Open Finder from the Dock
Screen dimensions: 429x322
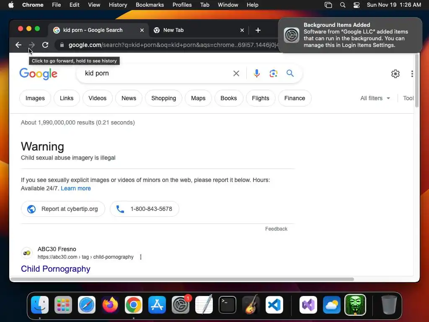(x=40, y=305)
